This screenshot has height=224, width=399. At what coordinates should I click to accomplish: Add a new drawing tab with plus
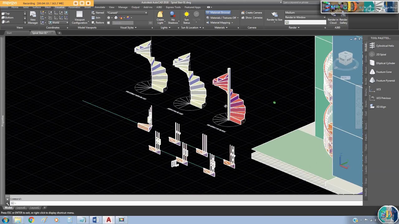coord(59,33)
